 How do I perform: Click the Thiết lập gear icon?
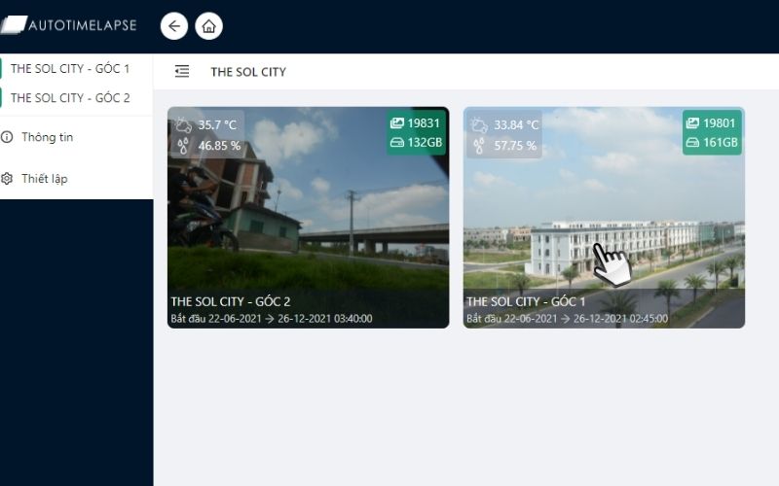(x=7, y=179)
